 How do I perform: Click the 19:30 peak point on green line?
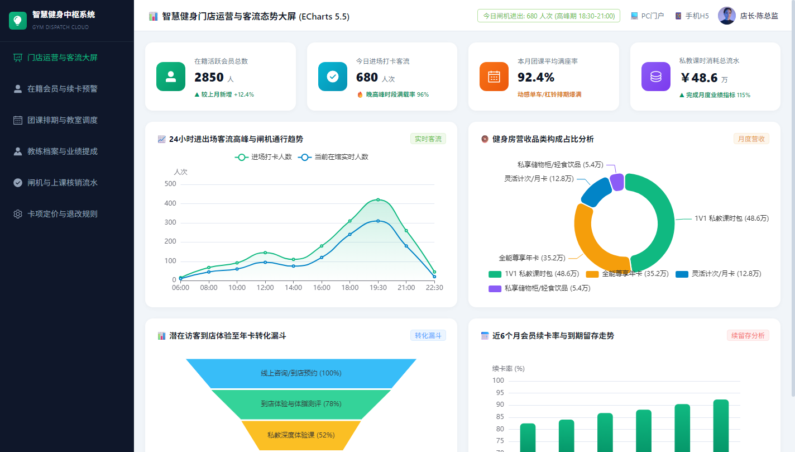tap(378, 199)
